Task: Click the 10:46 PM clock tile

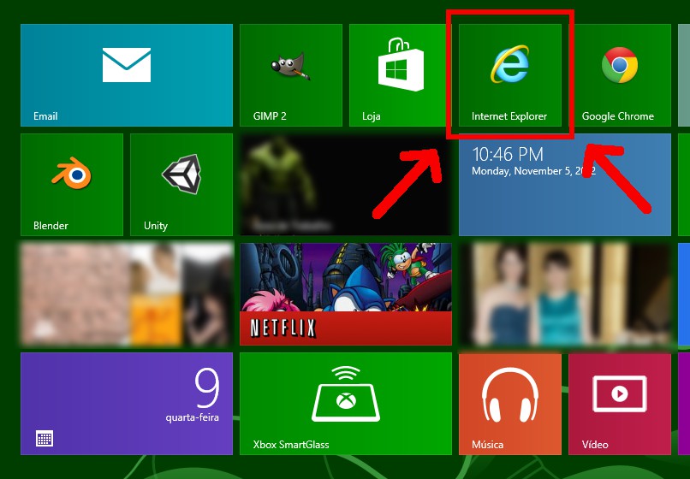Action: (x=565, y=185)
